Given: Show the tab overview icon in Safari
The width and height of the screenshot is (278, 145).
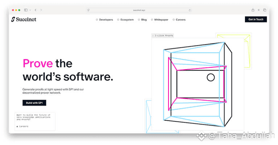Looking at the screenshot, I should coord(265,10).
